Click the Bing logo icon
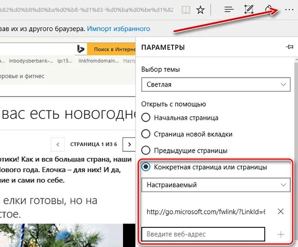The width and height of the screenshot is (298, 247). click(81, 49)
